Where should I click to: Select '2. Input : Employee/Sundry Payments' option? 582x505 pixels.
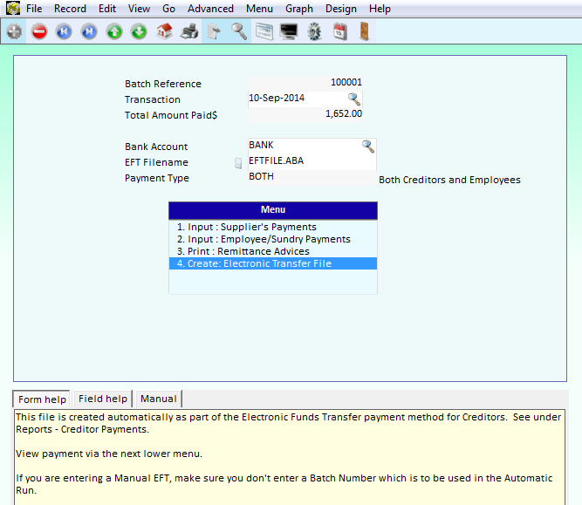(273, 239)
